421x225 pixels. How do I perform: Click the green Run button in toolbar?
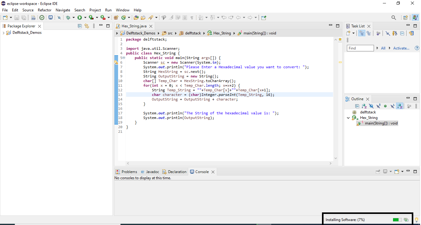[80, 18]
